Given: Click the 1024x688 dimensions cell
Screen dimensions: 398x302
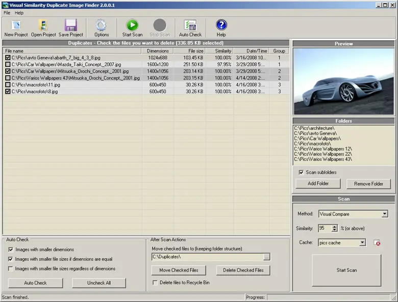Looking at the screenshot, I should click(x=158, y=58).
